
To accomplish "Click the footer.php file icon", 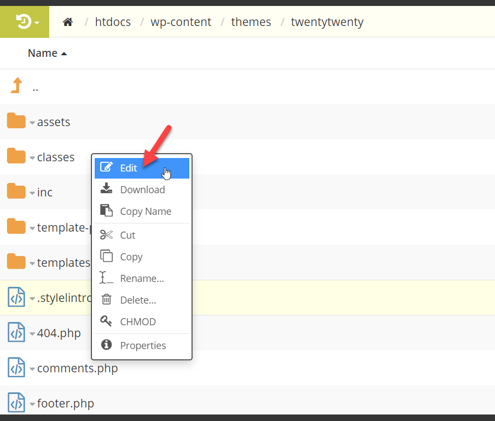I will coord(16,403).
